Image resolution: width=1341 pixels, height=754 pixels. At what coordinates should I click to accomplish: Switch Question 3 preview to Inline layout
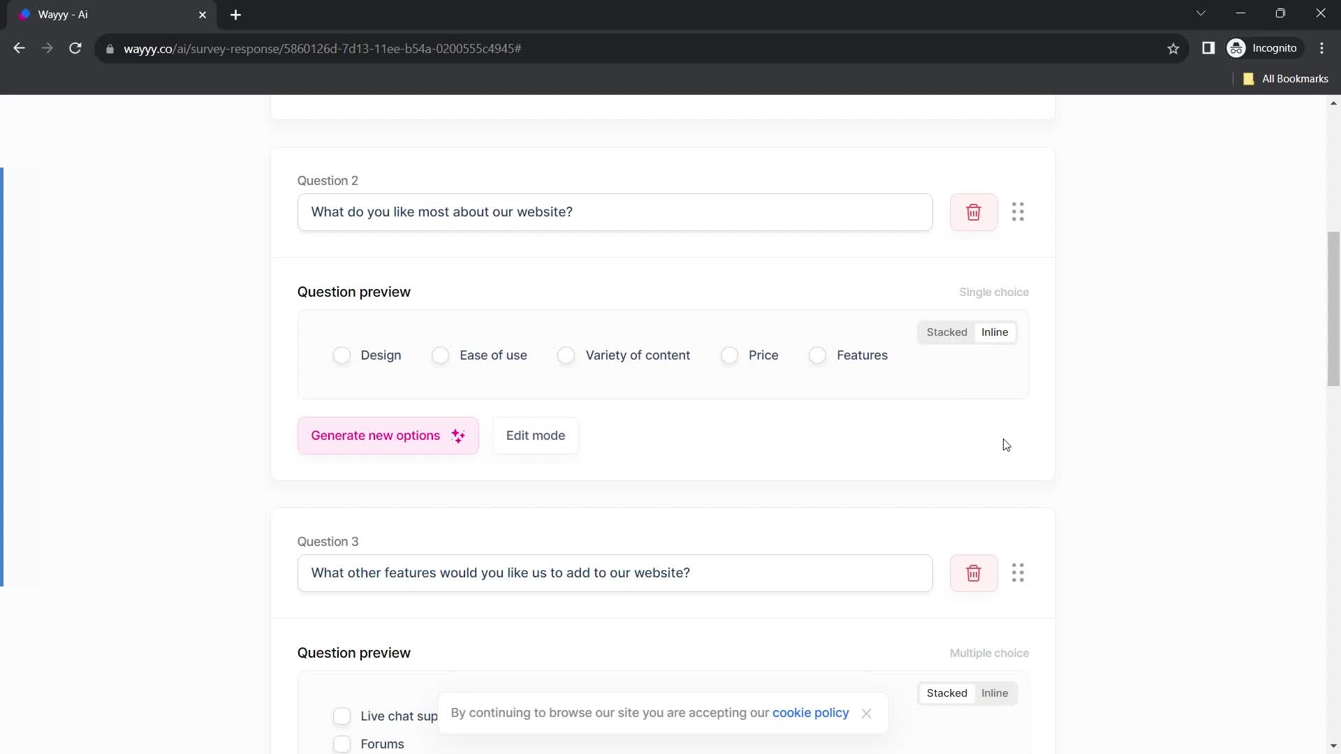tap(995, 693)
